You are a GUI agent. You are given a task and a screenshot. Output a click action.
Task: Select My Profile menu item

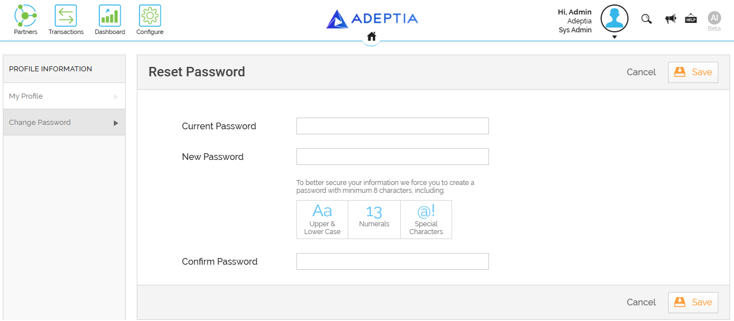pos(64,96)
